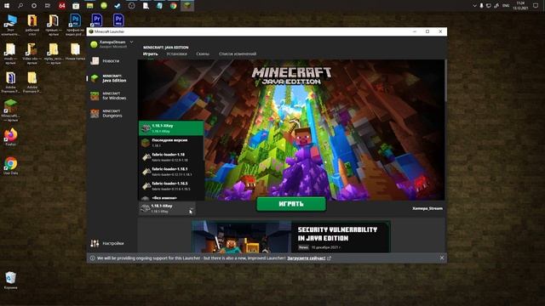Select the Этот компьютер desktop icon
The height and width of the screenshot is (306, 545).
(x=10, y=25)
